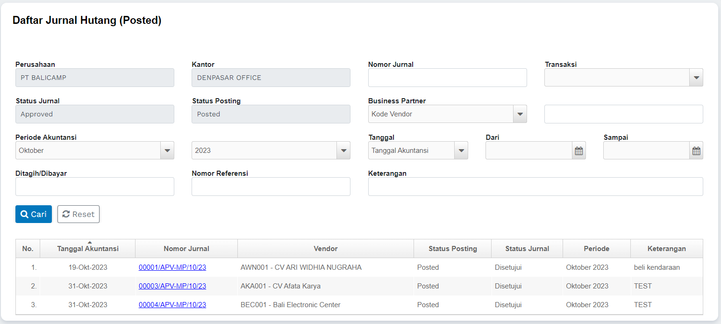This screenshot has height=324, width=721.
Task: Click the Nomor Jurnal input field
Action: pyautogui.click(x=447, y=78)
